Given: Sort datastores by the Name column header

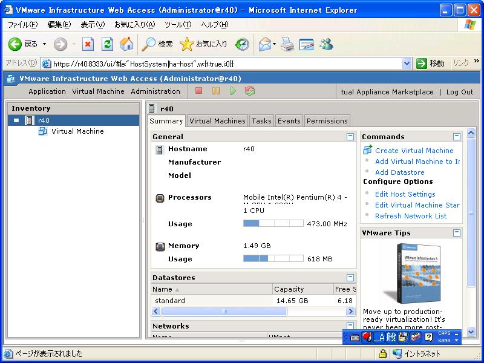Looking at the screenshot, I should (x=212, y=289).
